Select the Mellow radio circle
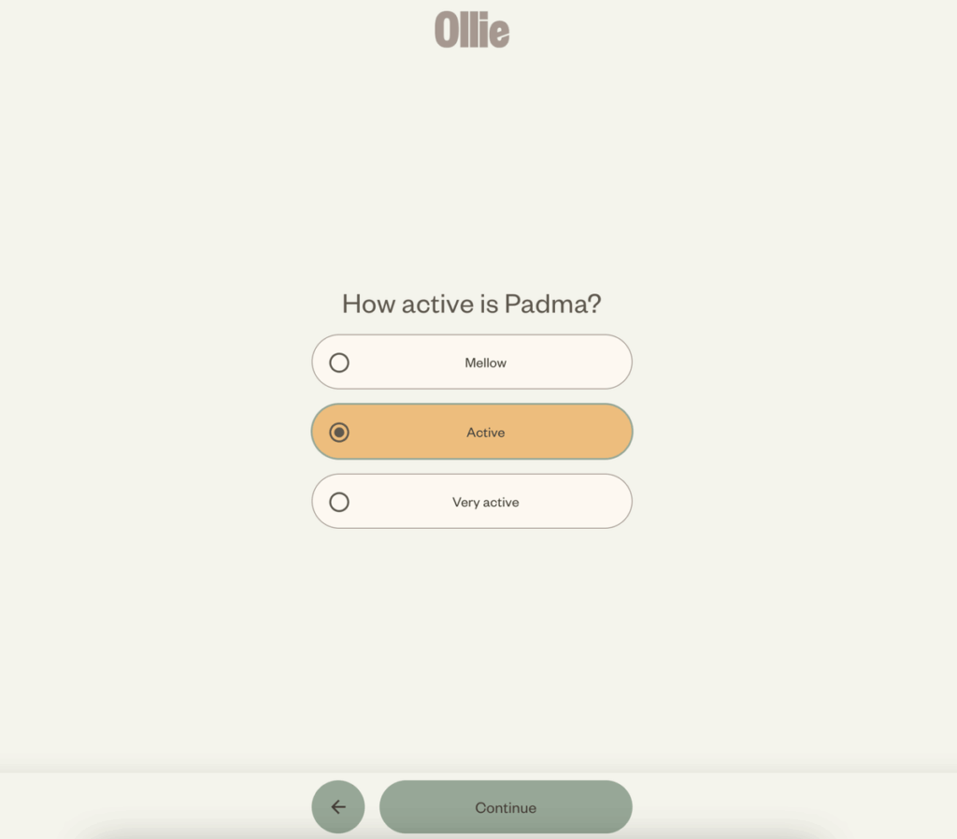This screenshot has width=957, height=839. [339, 363]
